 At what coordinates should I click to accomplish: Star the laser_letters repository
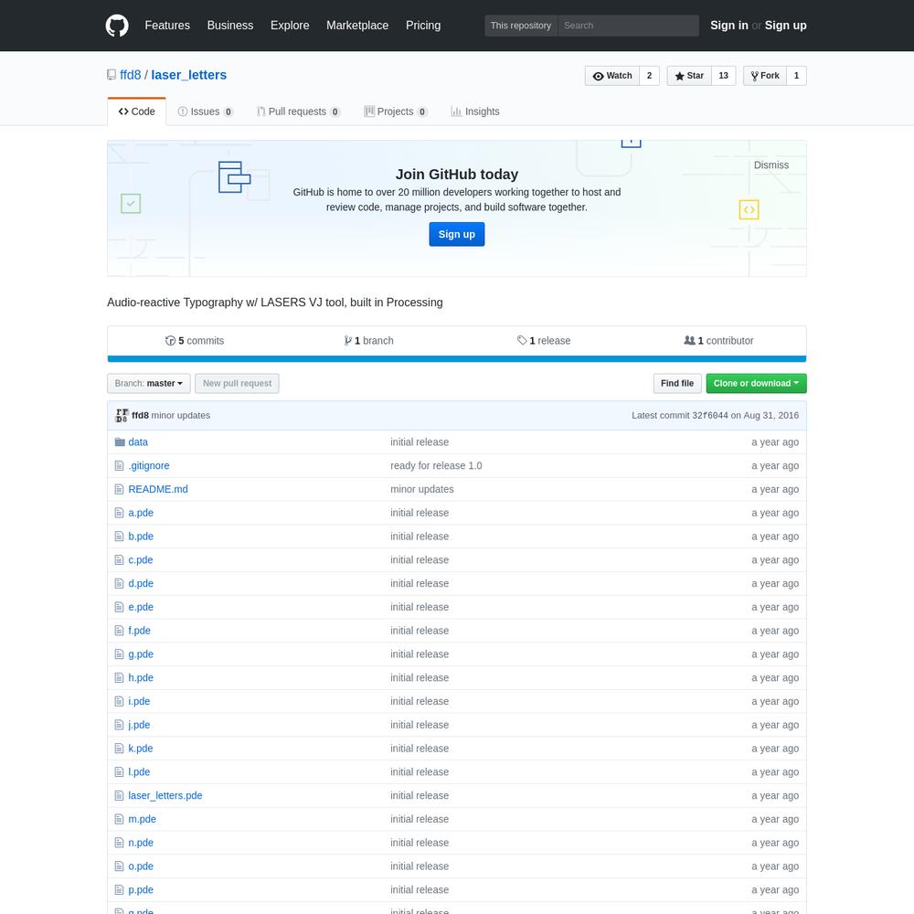coord(689,76)
